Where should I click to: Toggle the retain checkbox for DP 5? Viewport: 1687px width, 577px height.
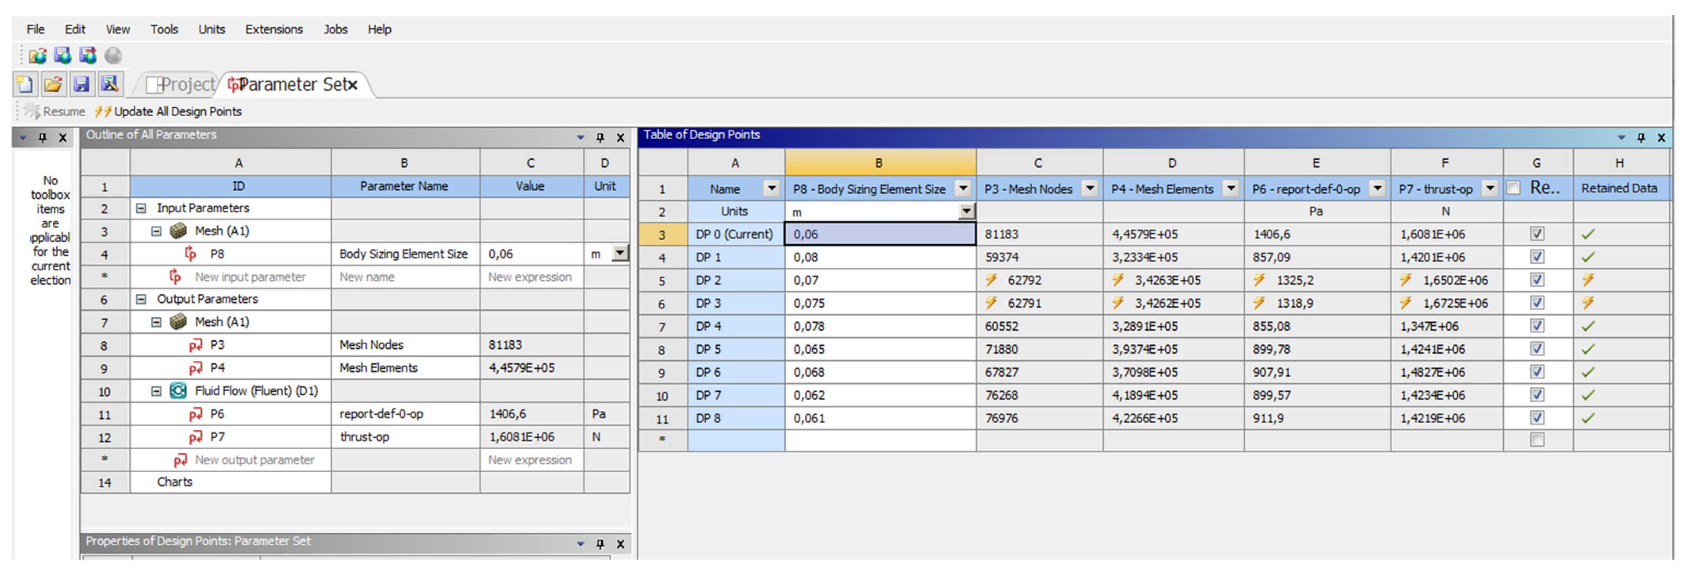pyautogui.click(x=1537, y=349)
